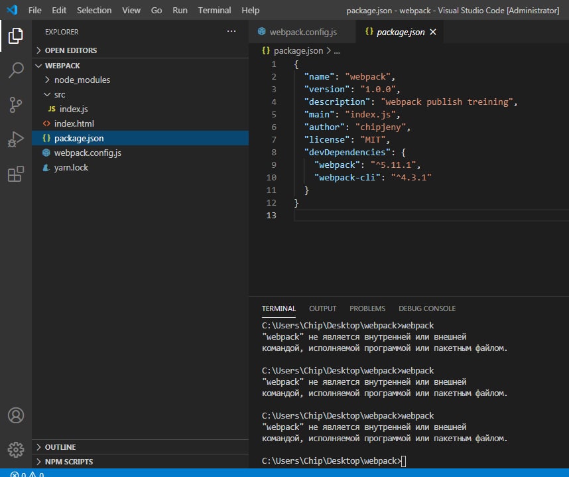
Task: Select the TERMINAL panel tab
Action: [279, 308]
